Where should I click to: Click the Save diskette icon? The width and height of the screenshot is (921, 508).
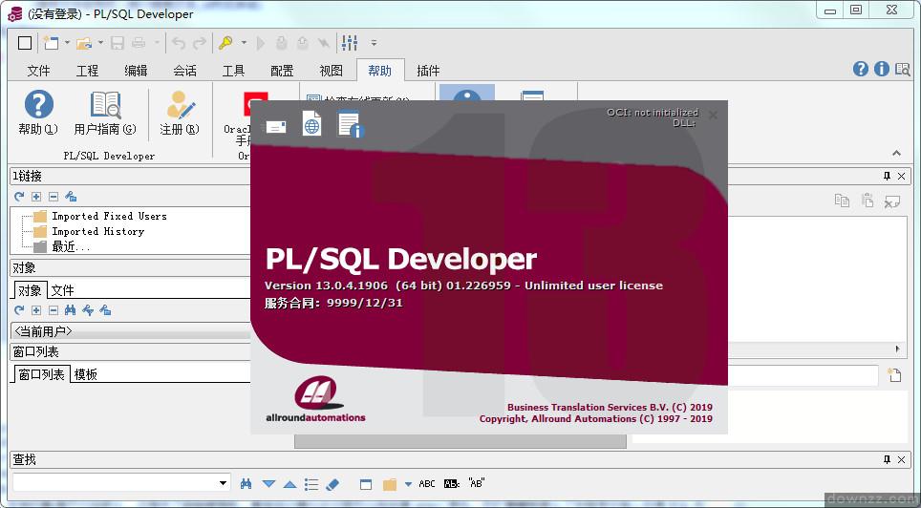click(x=118, y=43)
